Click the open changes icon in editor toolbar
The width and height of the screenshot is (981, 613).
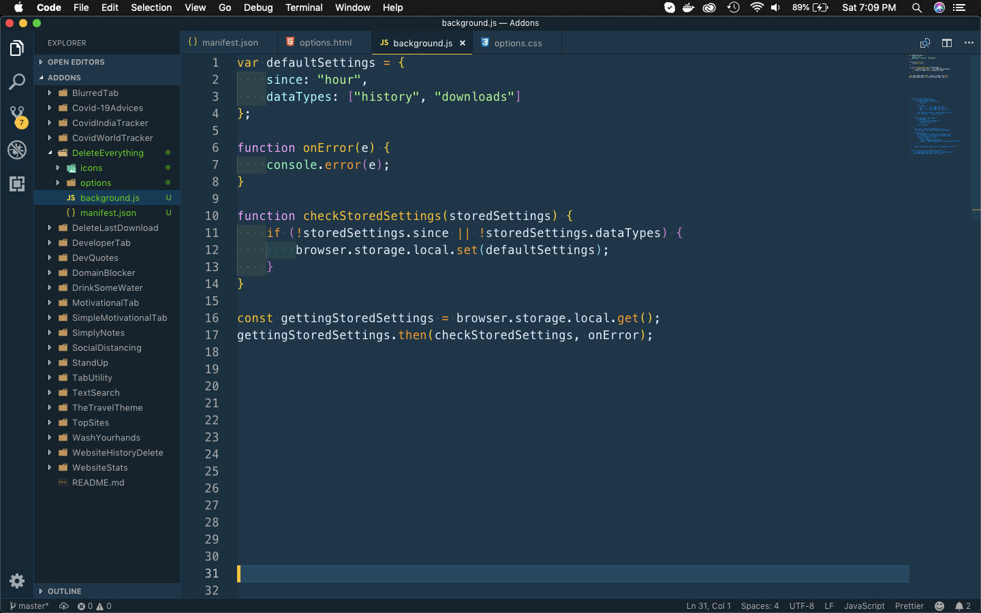coord(925,43)
